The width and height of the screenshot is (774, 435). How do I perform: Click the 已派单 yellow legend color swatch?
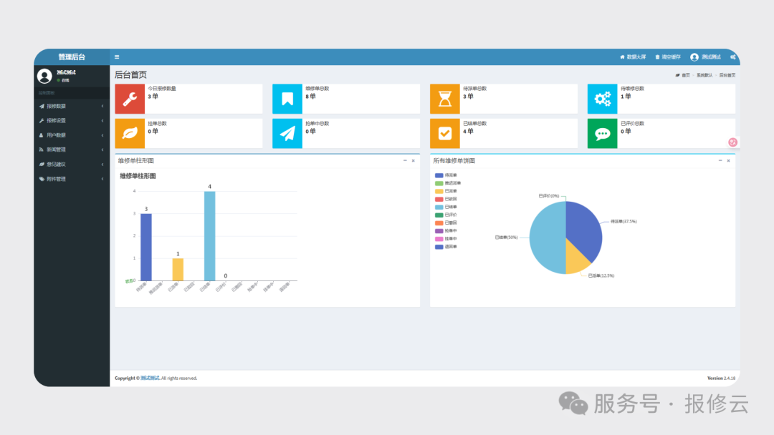click(x=439, y=191)
